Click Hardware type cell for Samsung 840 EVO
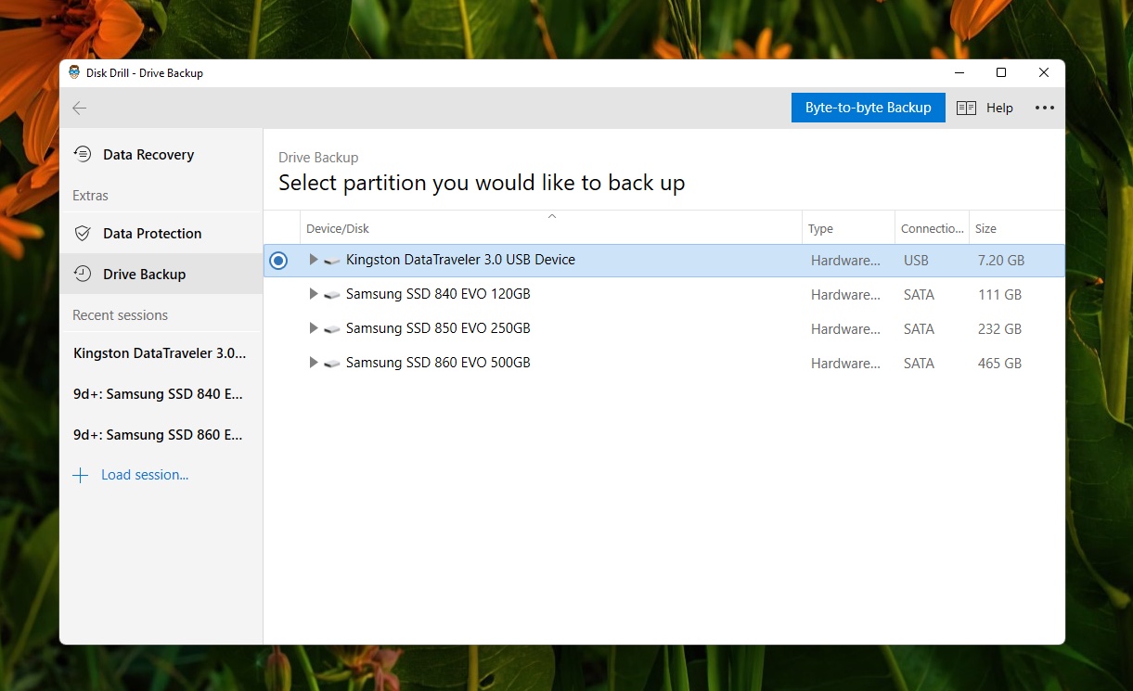 point(846,295)
